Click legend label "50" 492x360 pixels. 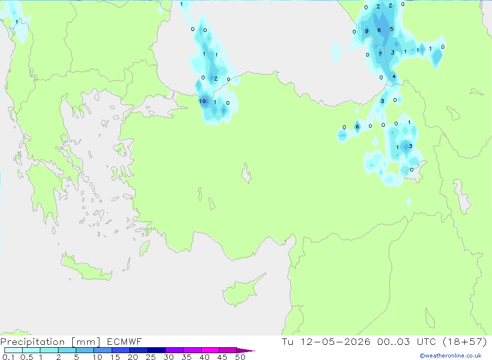240,357
